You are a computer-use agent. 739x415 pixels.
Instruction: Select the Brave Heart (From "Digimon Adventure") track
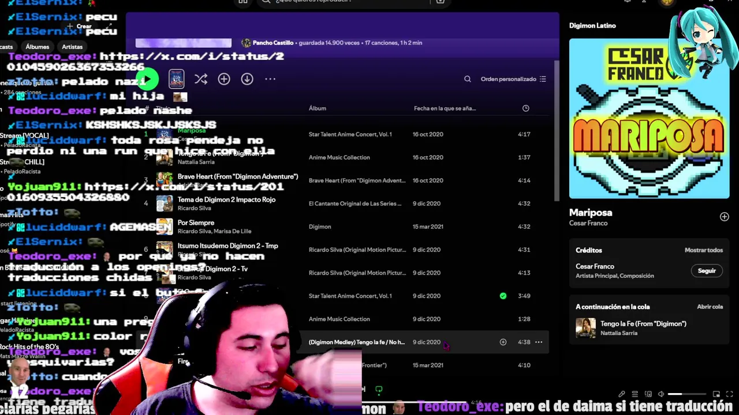click(x=238, y=176)
